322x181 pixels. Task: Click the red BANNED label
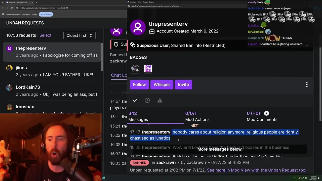pos(139,163)
